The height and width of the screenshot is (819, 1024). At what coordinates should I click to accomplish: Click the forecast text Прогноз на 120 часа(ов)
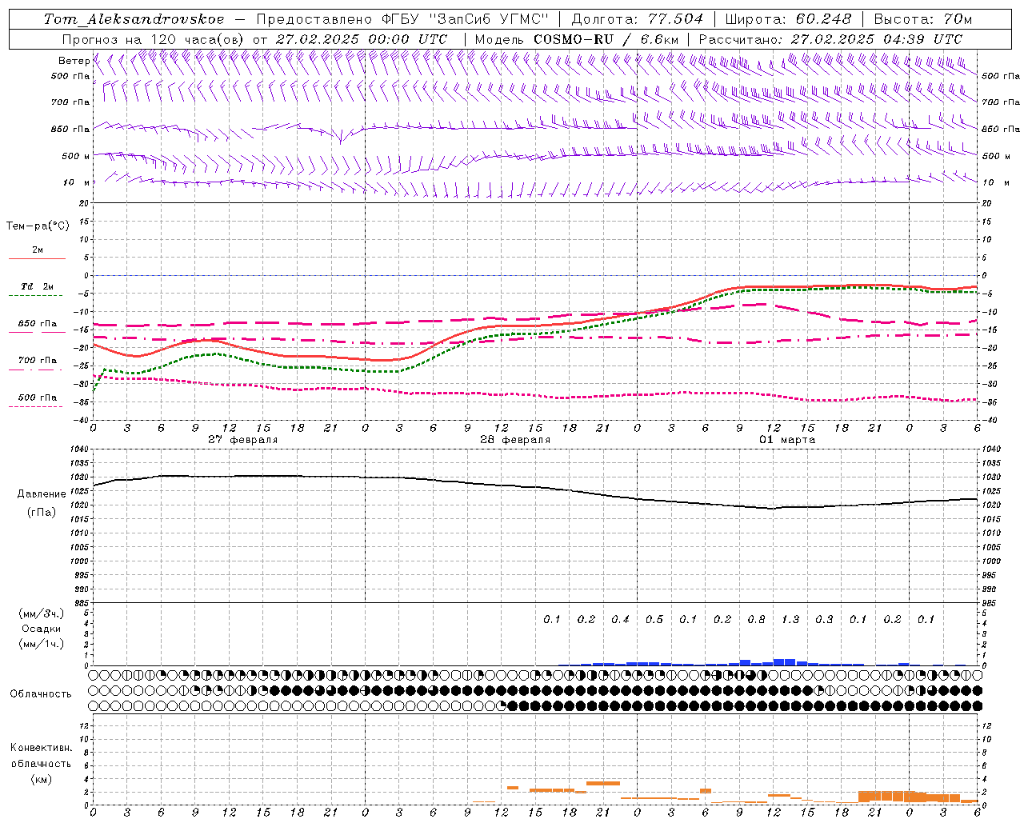154,39
